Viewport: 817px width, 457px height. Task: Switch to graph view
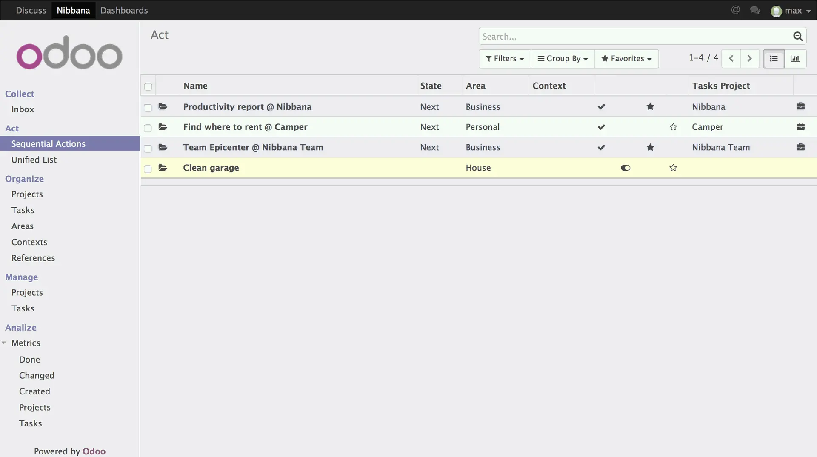795,59
